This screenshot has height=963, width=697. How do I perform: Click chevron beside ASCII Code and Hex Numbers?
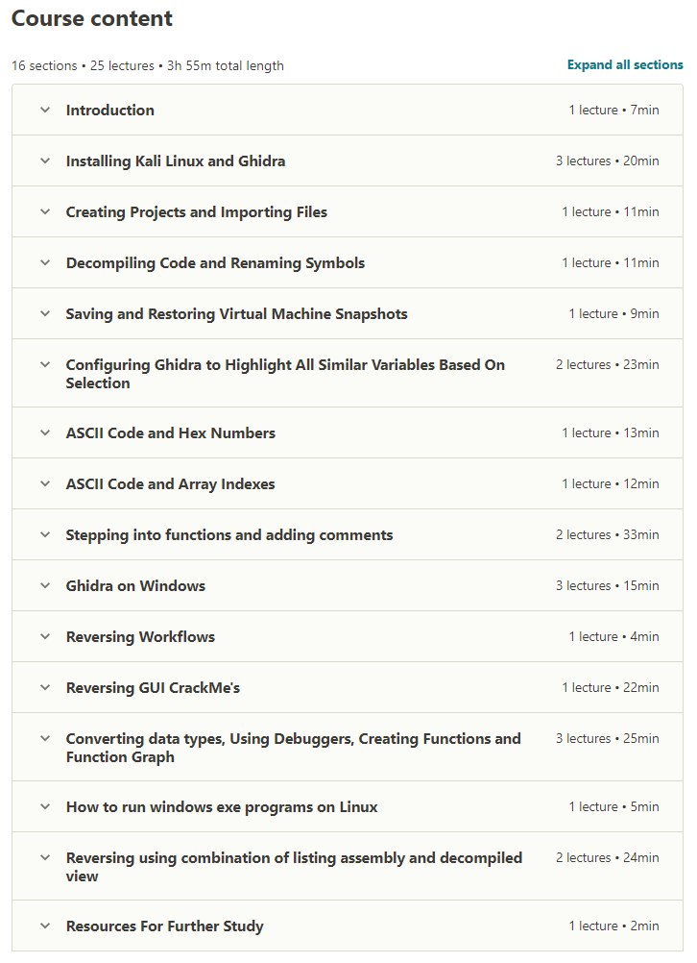coord(45,433)
